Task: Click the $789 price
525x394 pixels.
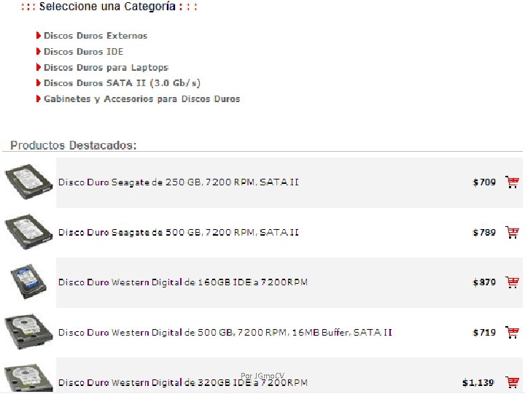Action: click(484, 233)
